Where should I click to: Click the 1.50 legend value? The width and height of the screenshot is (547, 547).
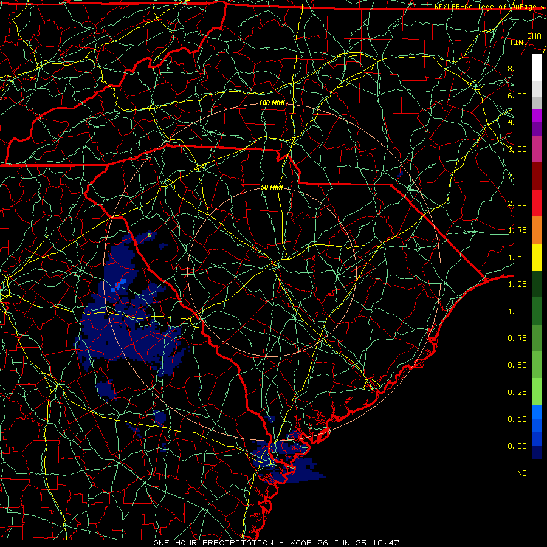pyautogui.click(x=517, y=258)
